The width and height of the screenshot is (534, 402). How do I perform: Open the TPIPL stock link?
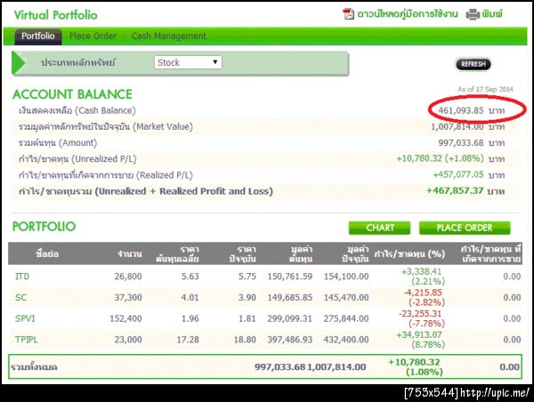click(26, 340)
